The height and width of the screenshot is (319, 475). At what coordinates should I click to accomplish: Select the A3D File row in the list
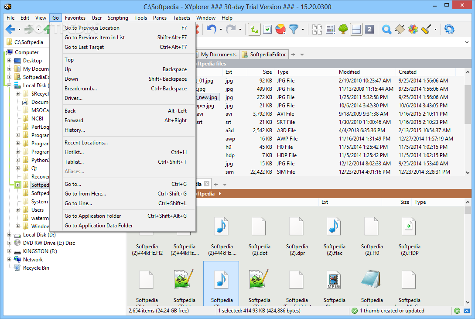(x=330, y=130)
